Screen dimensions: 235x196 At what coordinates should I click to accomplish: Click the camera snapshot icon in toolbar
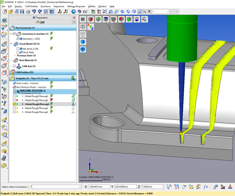[x=85, y=12]
